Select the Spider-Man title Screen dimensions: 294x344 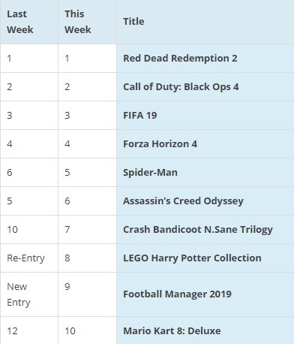pyautogui.click(x=150, y=173)
